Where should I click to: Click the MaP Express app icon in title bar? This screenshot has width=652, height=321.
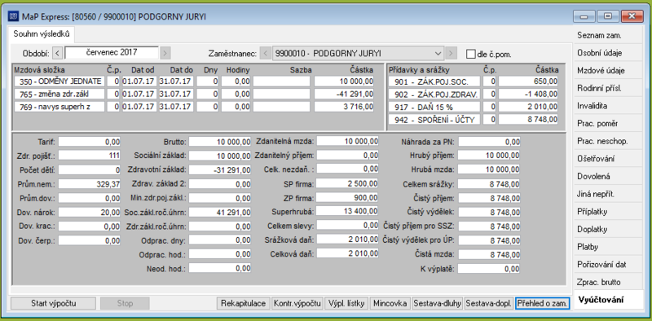coord(13,16)
